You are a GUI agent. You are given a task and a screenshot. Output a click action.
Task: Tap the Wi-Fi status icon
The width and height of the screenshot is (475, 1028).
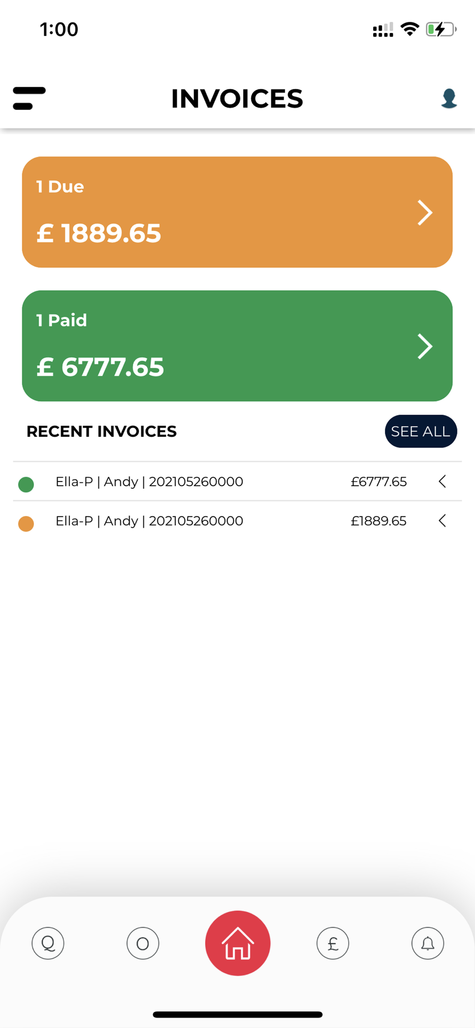click(x=410, y=29)
